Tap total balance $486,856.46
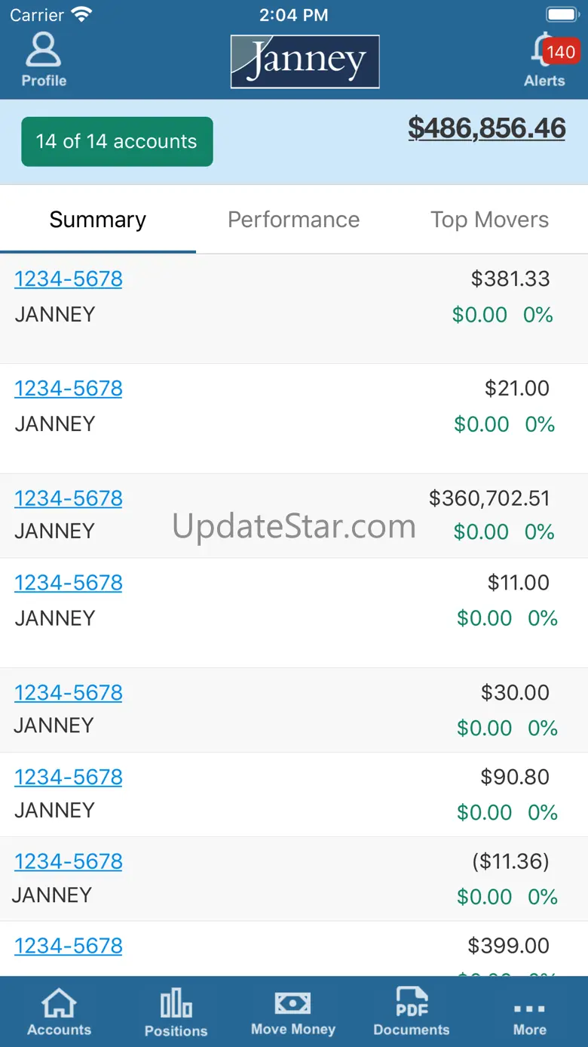 coord(487,128)
